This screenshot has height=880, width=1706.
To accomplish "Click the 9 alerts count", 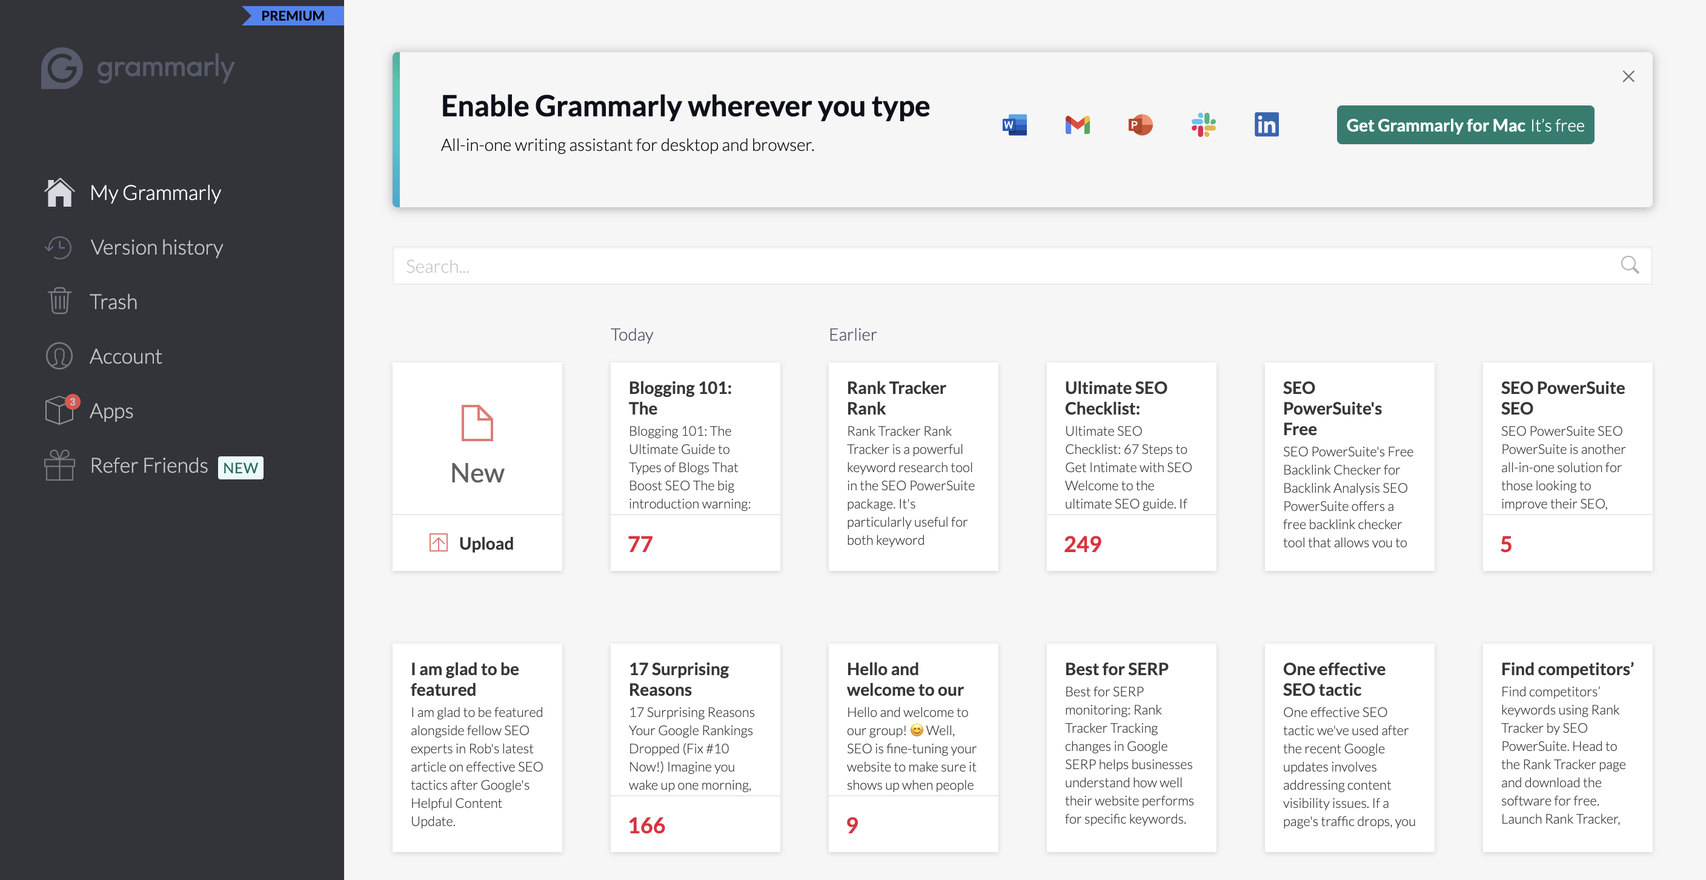I will click(x=852, y=825).
